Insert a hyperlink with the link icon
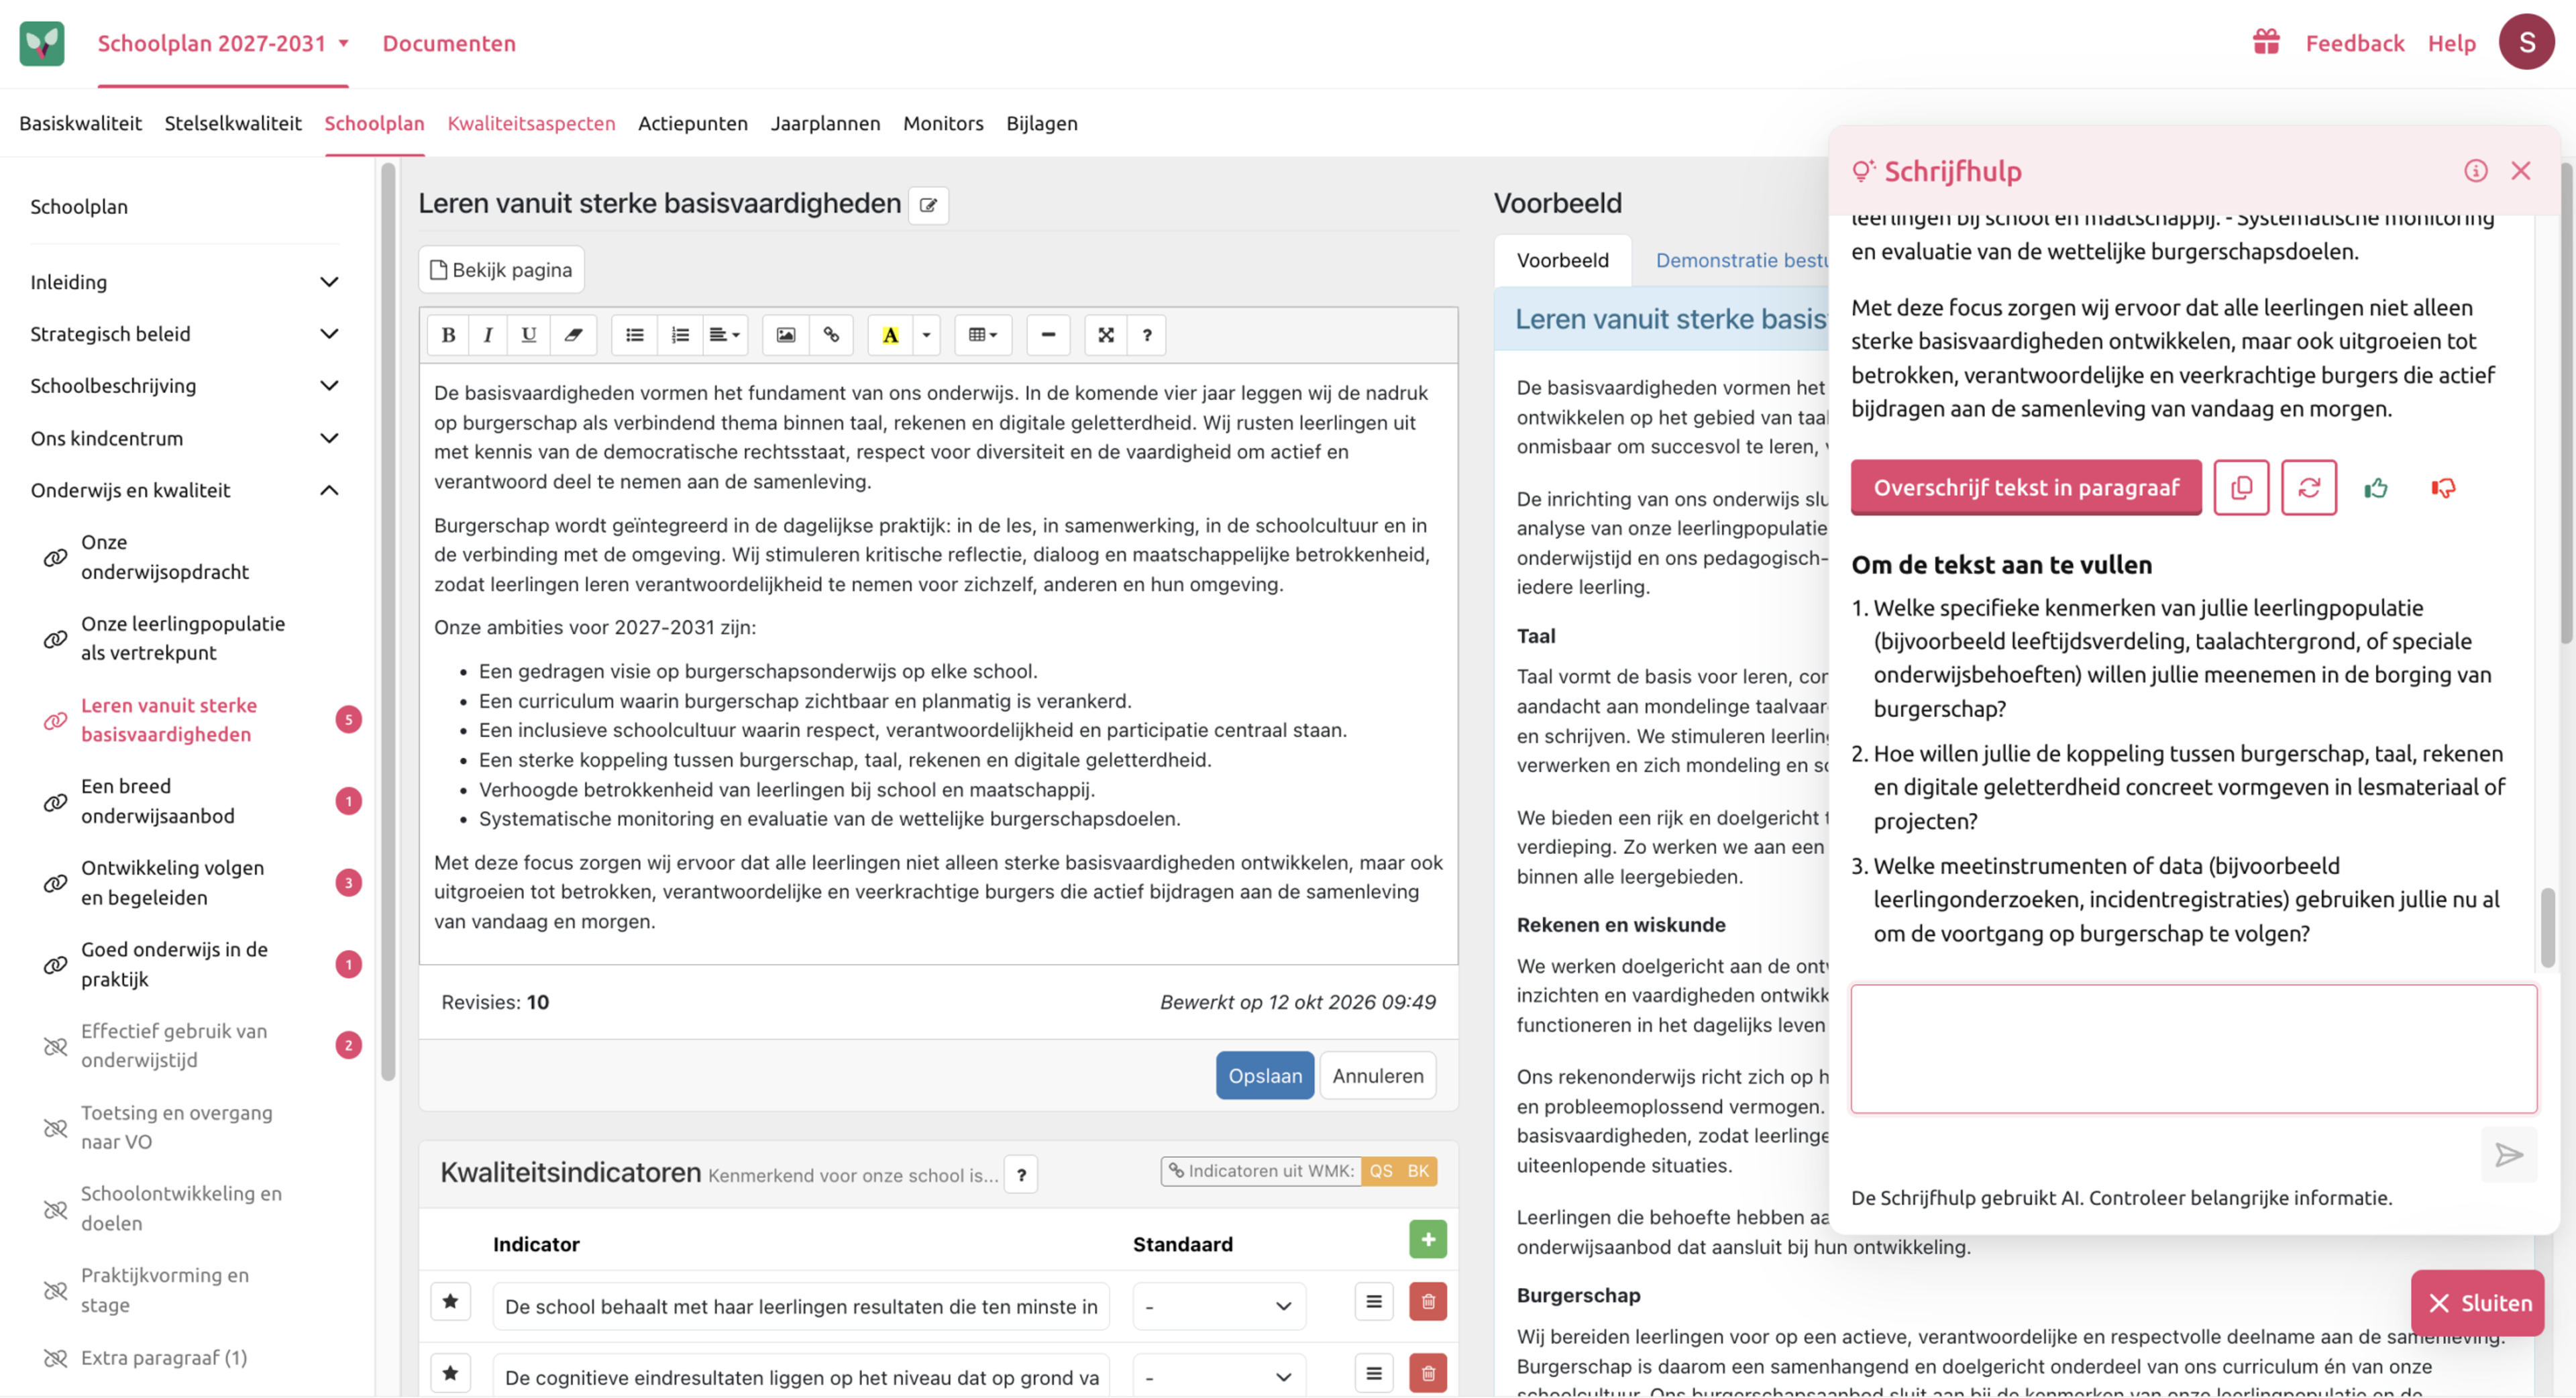Viewport: 2576px width, 1398px height. click(831, 335)
